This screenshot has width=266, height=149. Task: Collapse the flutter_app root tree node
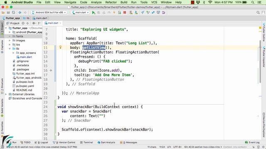(x=6, y=28)
